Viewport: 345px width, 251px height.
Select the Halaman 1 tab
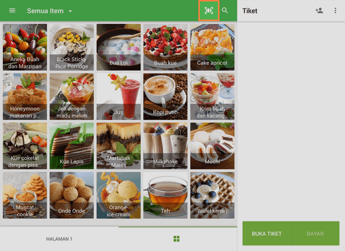click(59, 239)
